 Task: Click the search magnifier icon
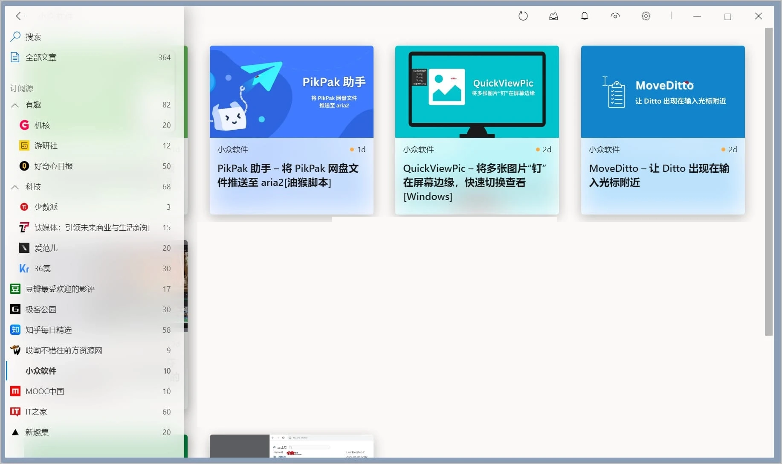15,37
